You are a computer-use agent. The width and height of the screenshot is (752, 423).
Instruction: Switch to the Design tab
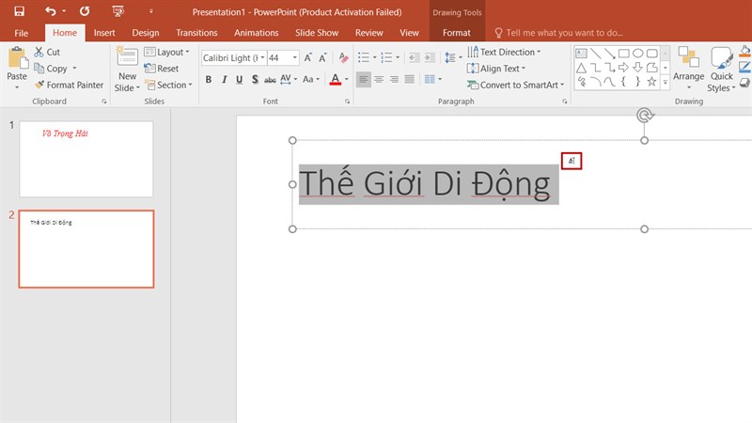(x=146, y=33)
